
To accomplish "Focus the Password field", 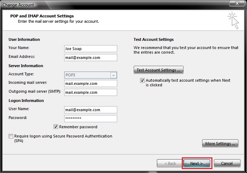I will pyautogui.click(x=91, y=119).
